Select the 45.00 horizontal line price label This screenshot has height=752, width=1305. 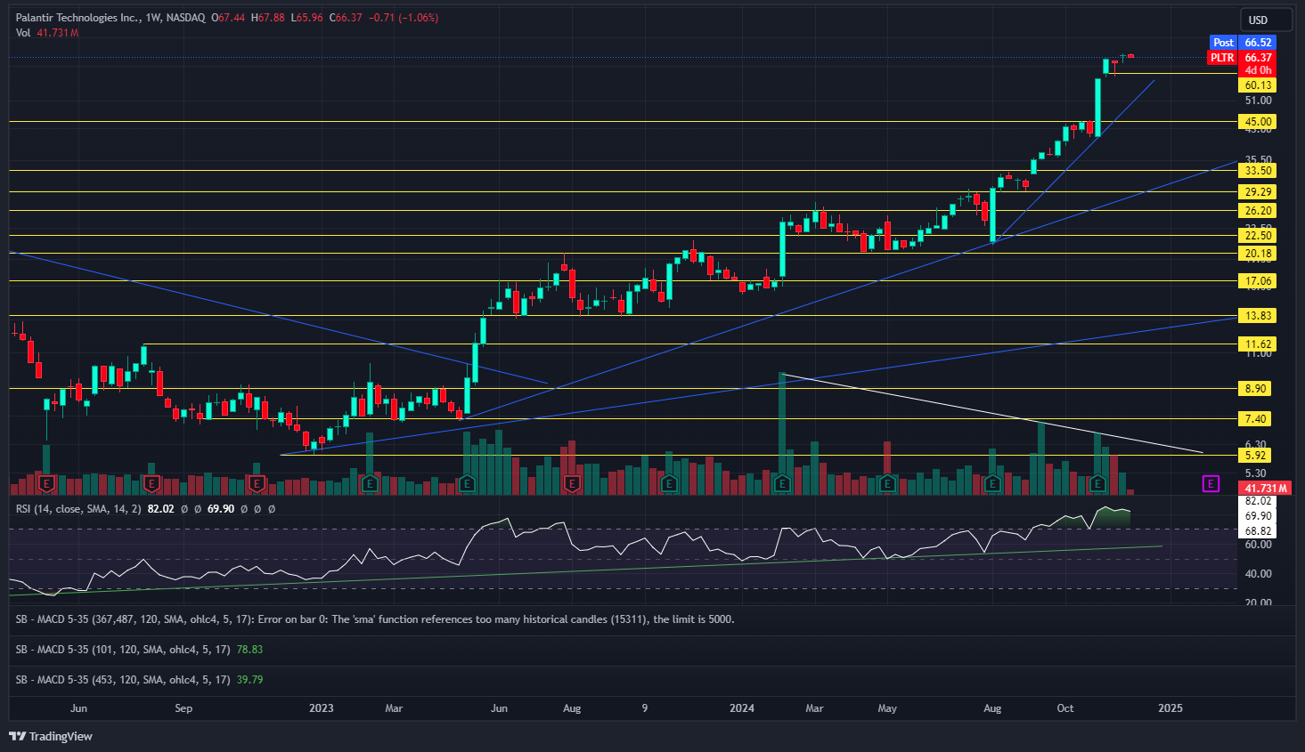1258,122
